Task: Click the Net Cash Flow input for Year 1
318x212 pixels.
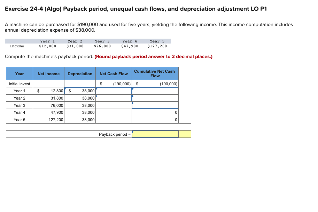Action: (x=114, y=91)
